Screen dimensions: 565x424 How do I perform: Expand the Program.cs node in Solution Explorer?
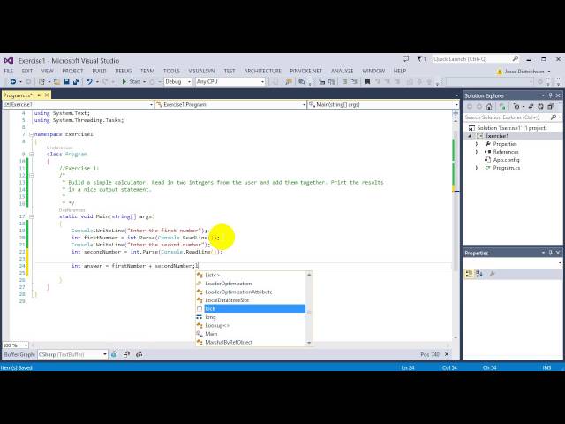point(477,168)
